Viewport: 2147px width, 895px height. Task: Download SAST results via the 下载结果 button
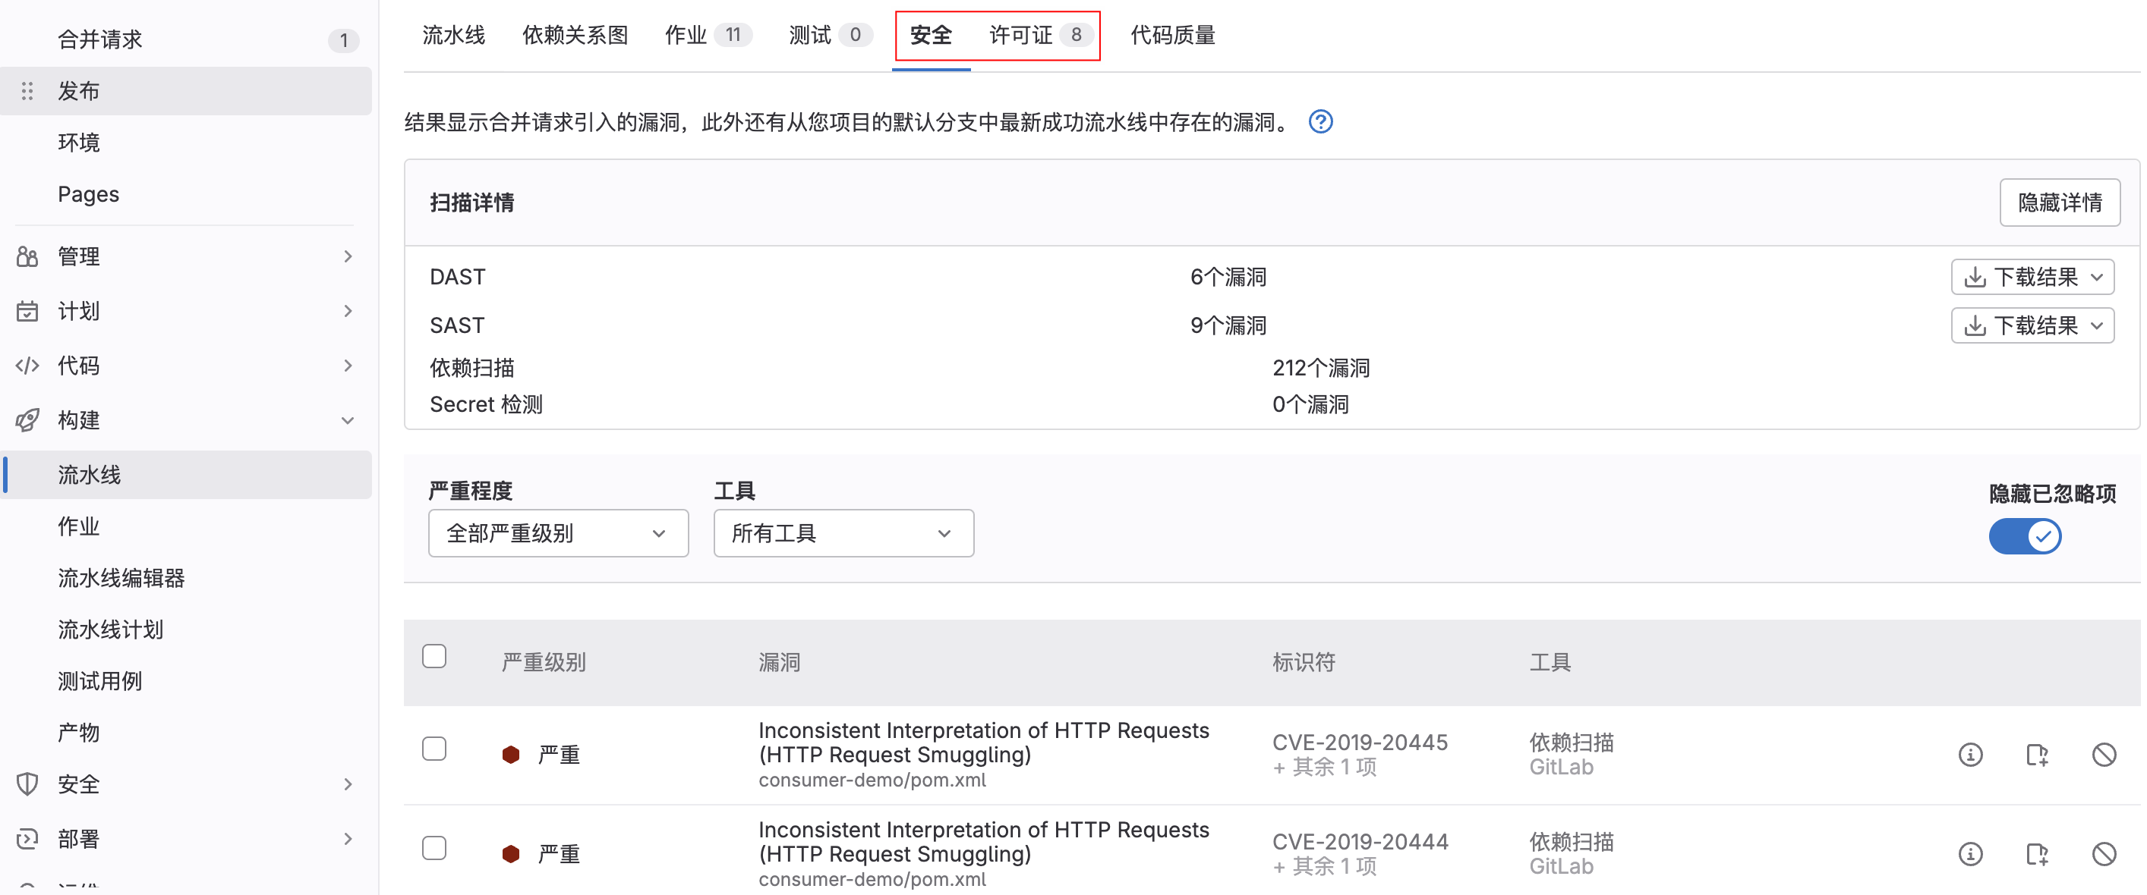pyautogui.click(x=2033, y=325)
